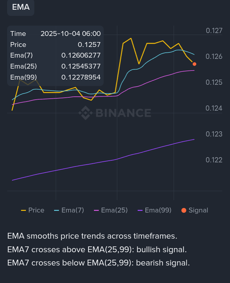
Task: Click the 0.124 price axis label
Action: point(214,108)
